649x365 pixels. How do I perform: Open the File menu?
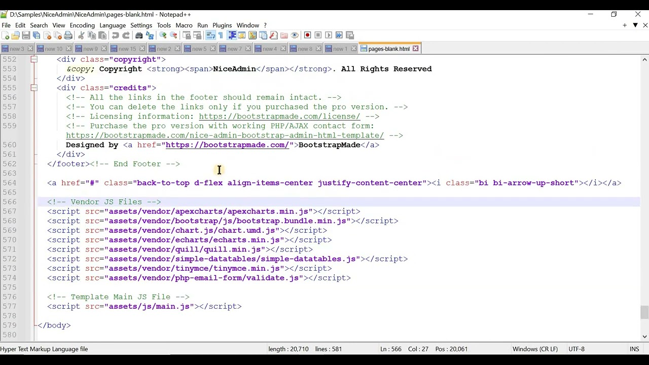6,25
